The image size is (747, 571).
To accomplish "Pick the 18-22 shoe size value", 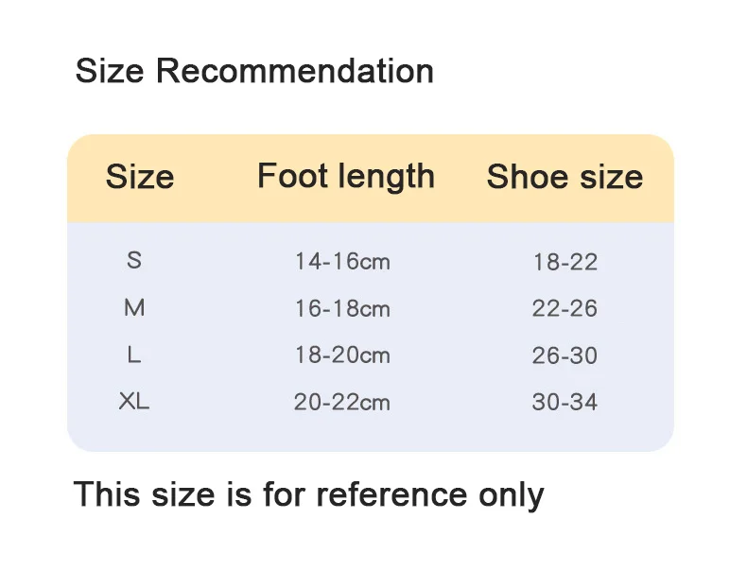I will coord(565,262).
